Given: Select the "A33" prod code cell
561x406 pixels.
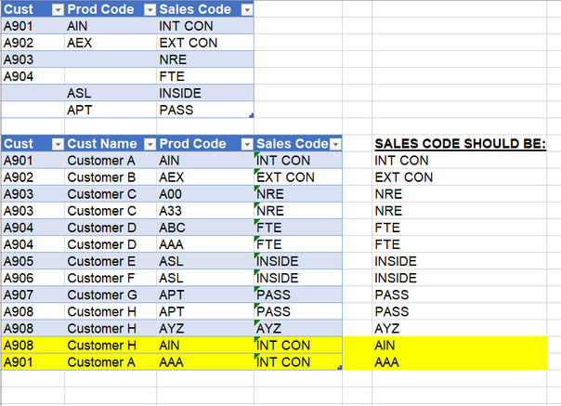Looking at the screenshot, I should click(x=205, y=211).
